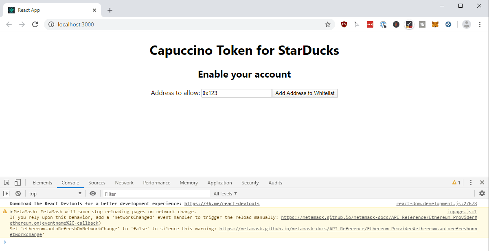Viewport: 489px width, 251px height.
Task: Close the React App tab
Action: [94, 10]
